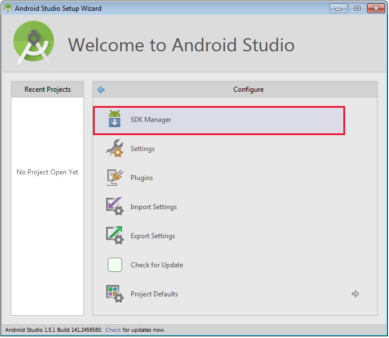
Task: Click the 'Welcome to Android Studio' heading
Action: pos(181,45)
